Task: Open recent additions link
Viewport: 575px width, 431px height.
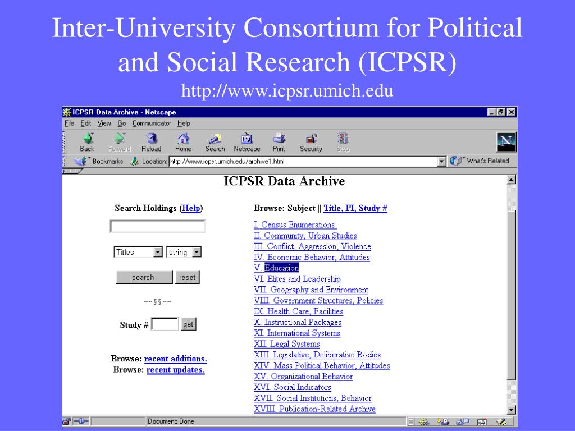Action: [175, 359]
